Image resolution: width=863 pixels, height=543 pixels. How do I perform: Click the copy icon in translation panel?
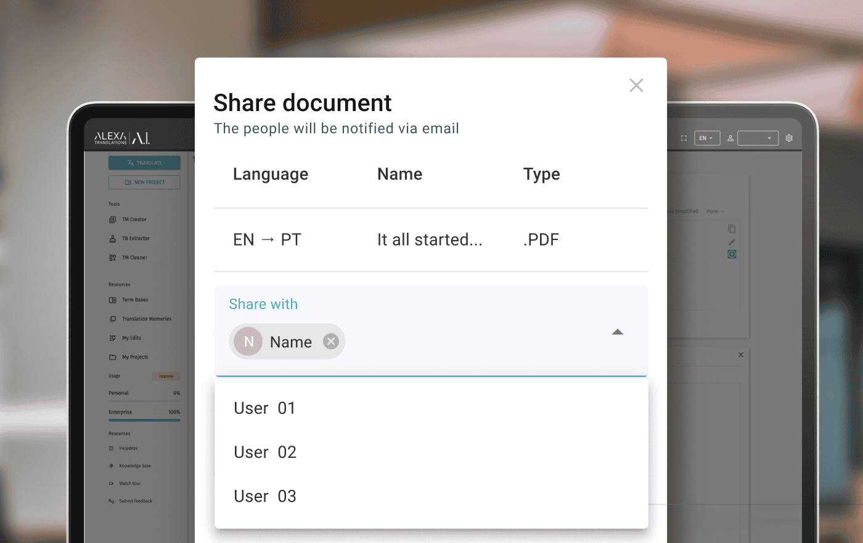pyautogui.click(x=732, y=229)
